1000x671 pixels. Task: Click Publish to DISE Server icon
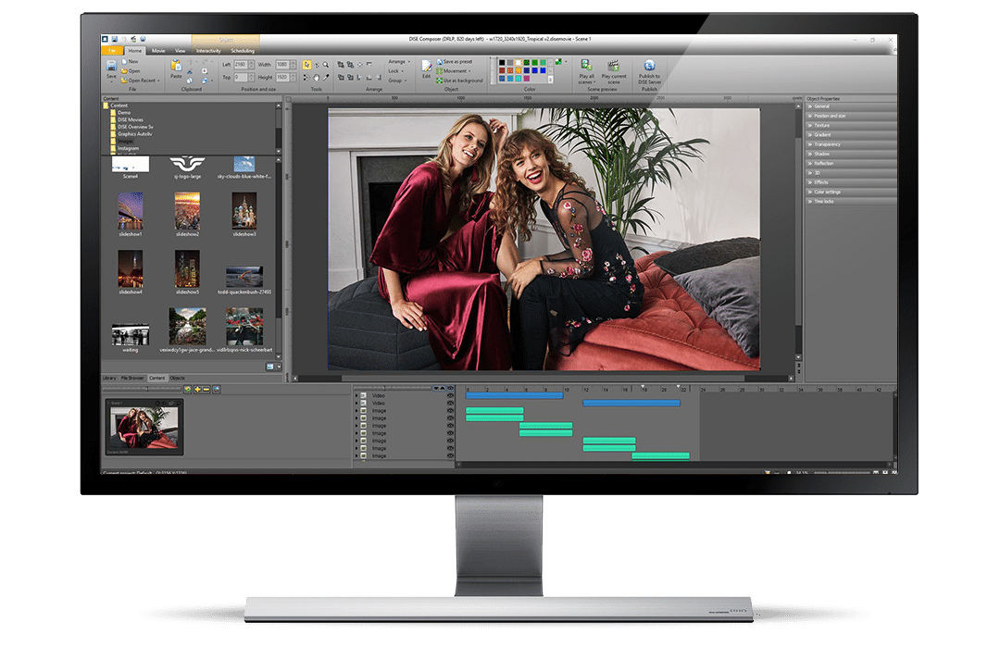[649, 67]
